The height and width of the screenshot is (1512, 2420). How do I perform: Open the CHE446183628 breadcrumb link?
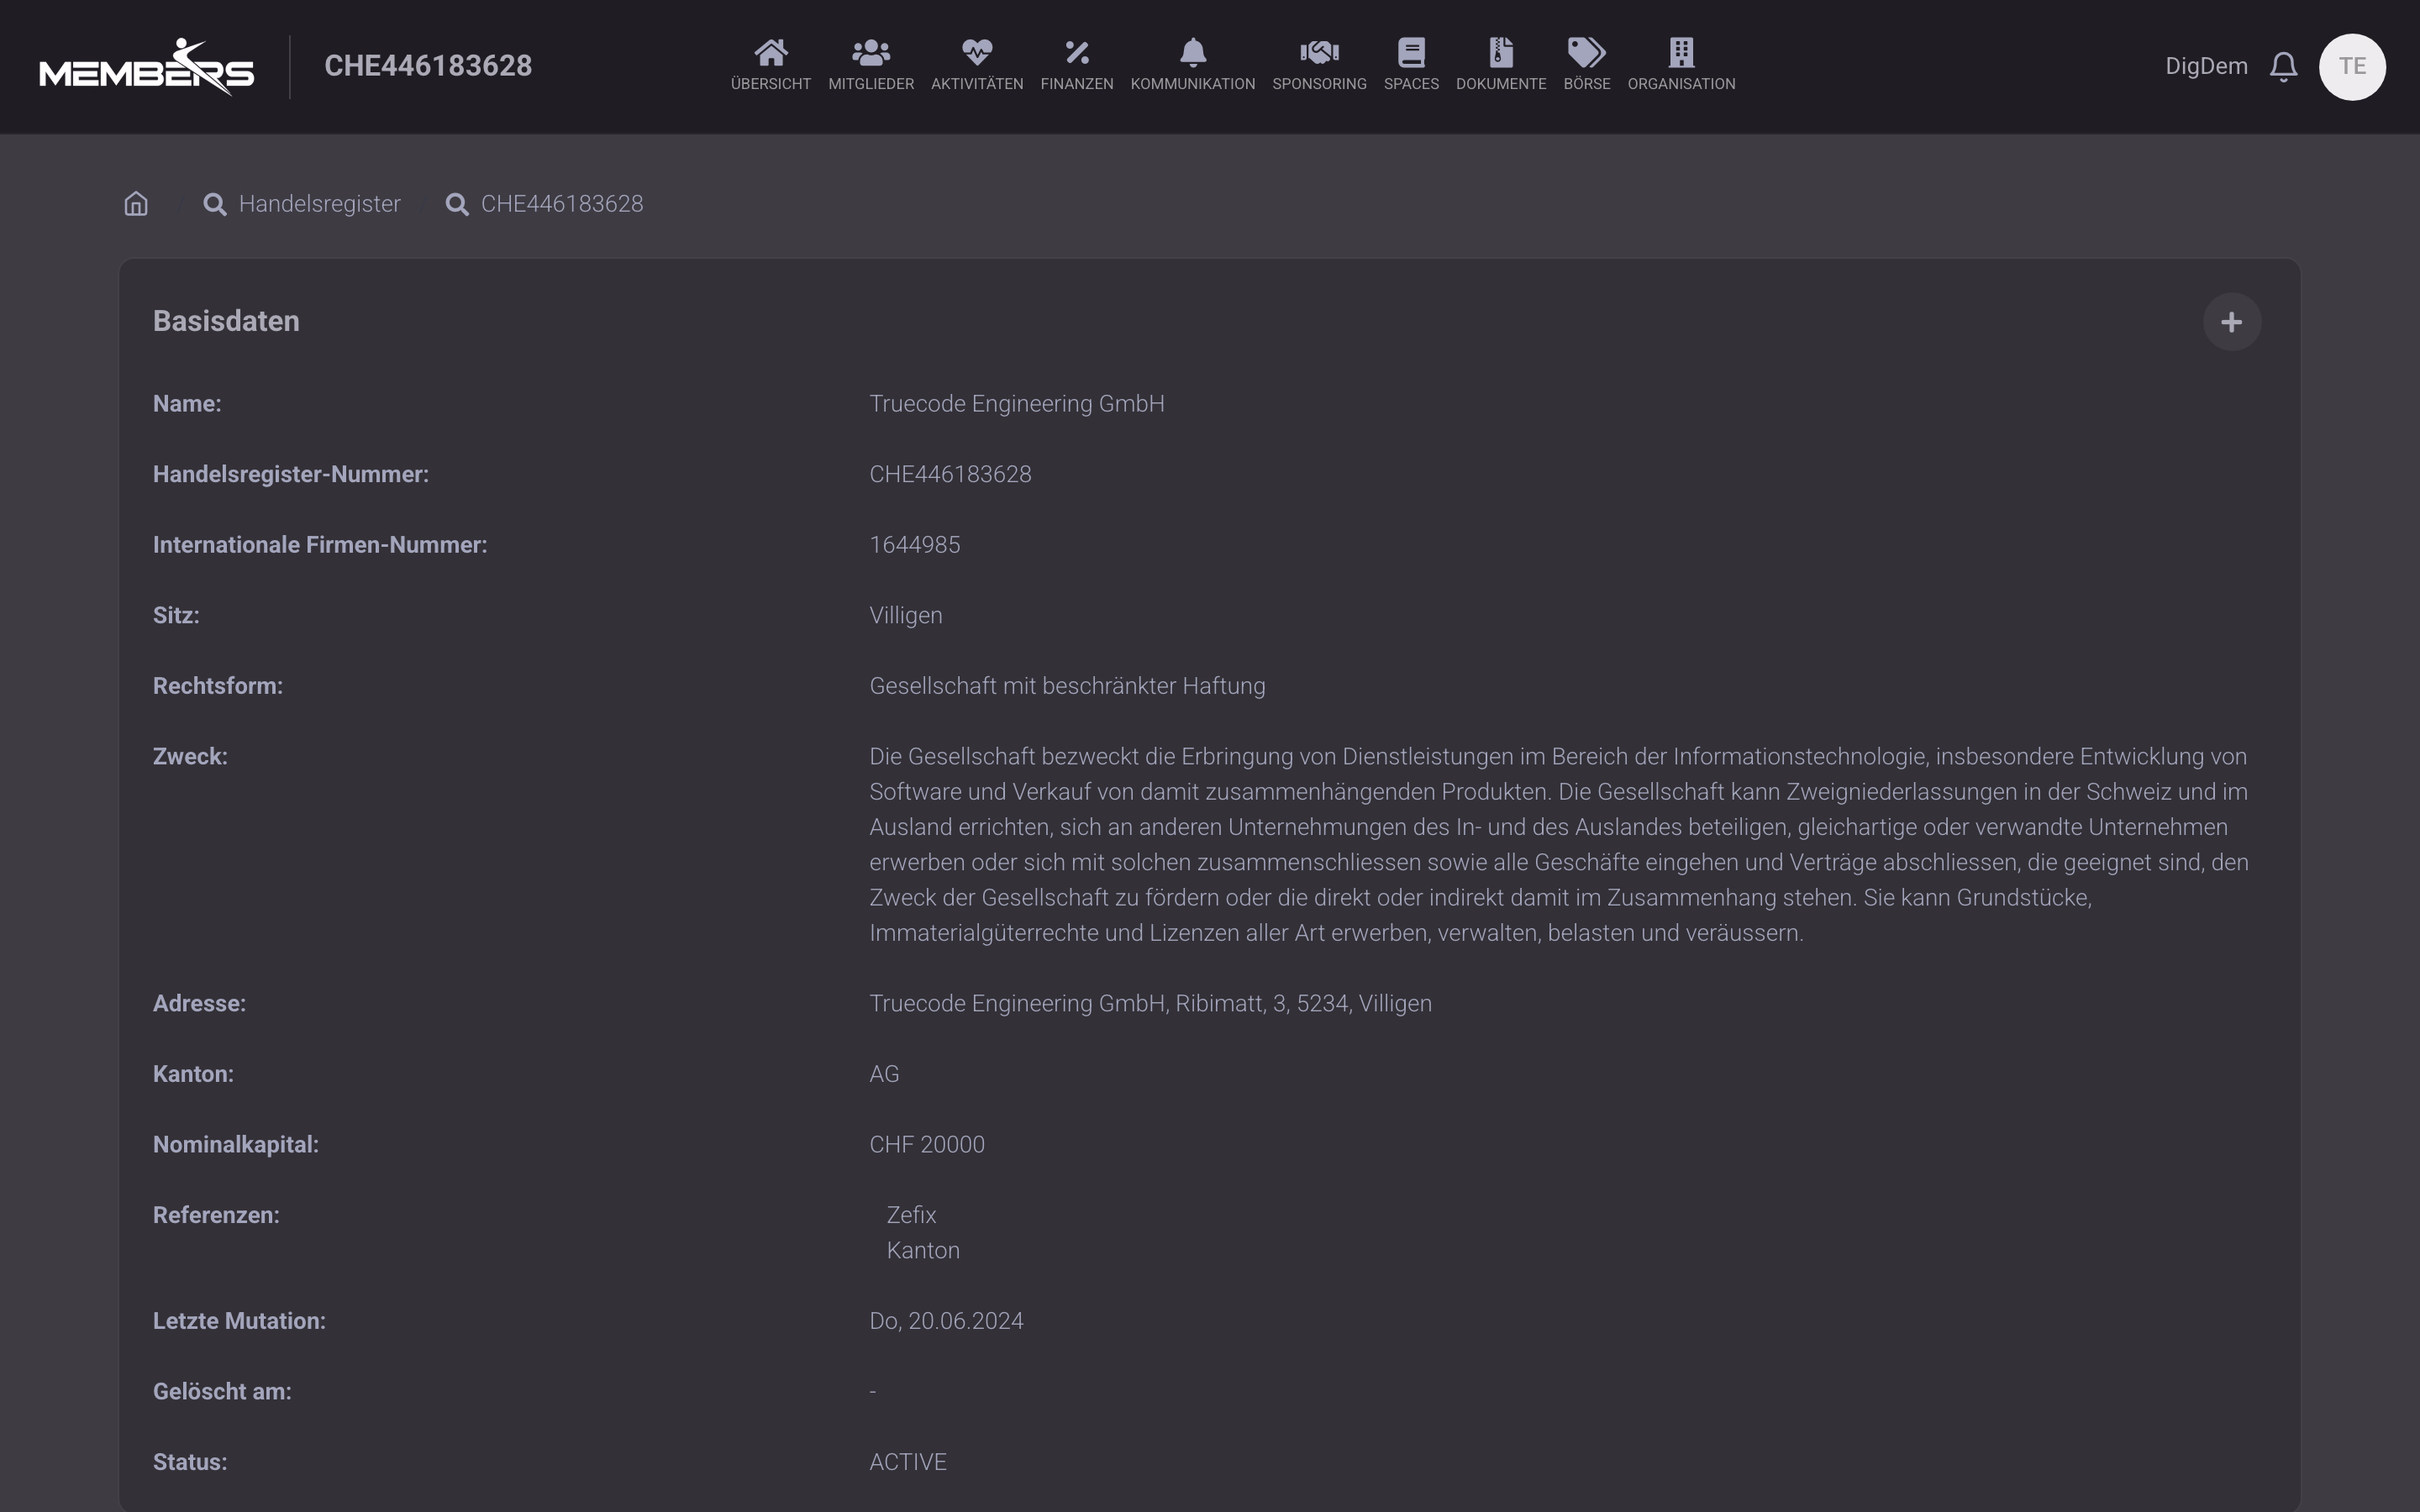point(562,204)
